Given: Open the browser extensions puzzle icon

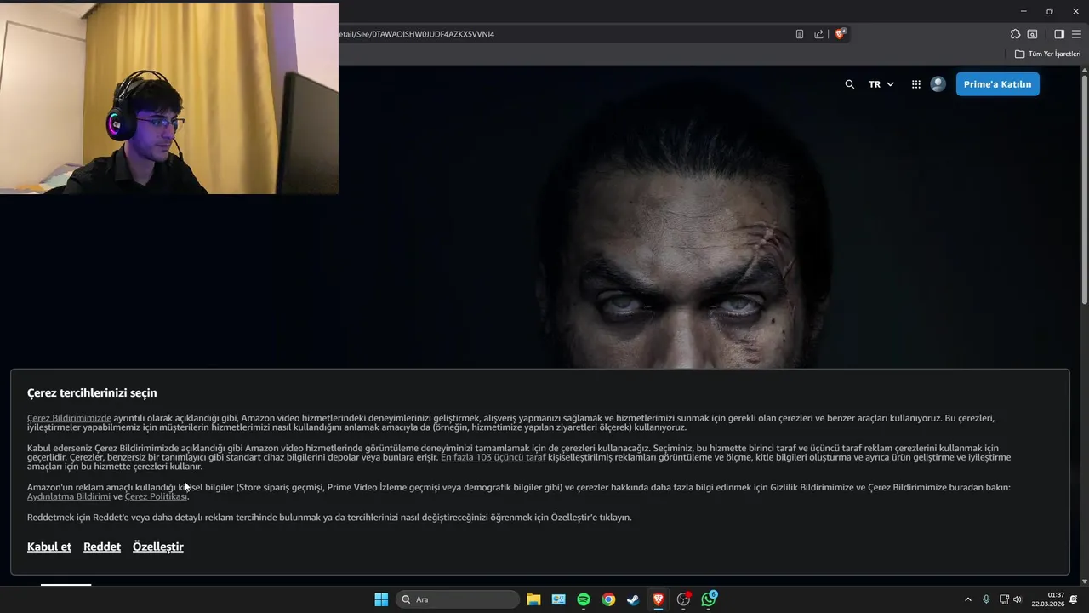Looking at the screenshot, I should (x=1015, y=34).
